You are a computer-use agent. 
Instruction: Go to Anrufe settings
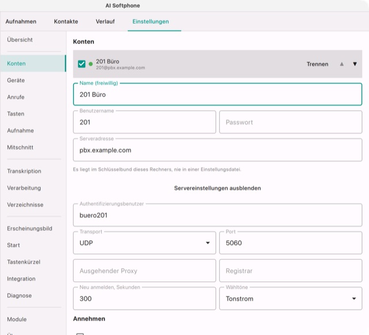pyautogui.click(x=33, y=97)
